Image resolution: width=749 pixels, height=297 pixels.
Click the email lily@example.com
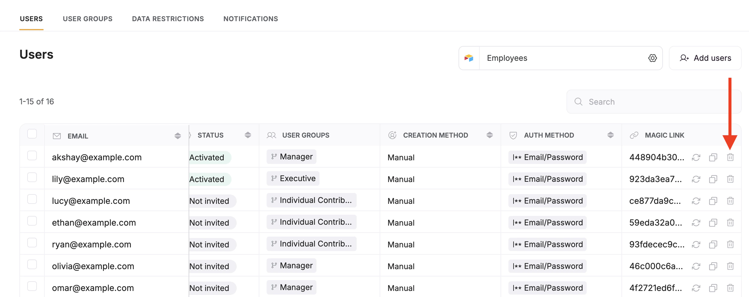[x=88, y=179]
